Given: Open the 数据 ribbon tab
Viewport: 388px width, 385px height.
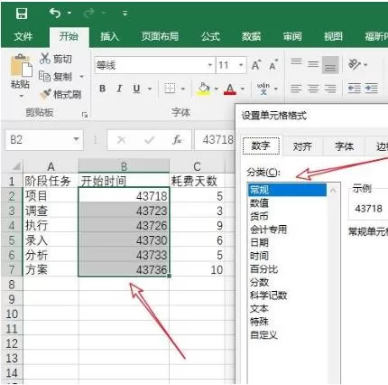Looking at the screenshot, I should 252,36.
